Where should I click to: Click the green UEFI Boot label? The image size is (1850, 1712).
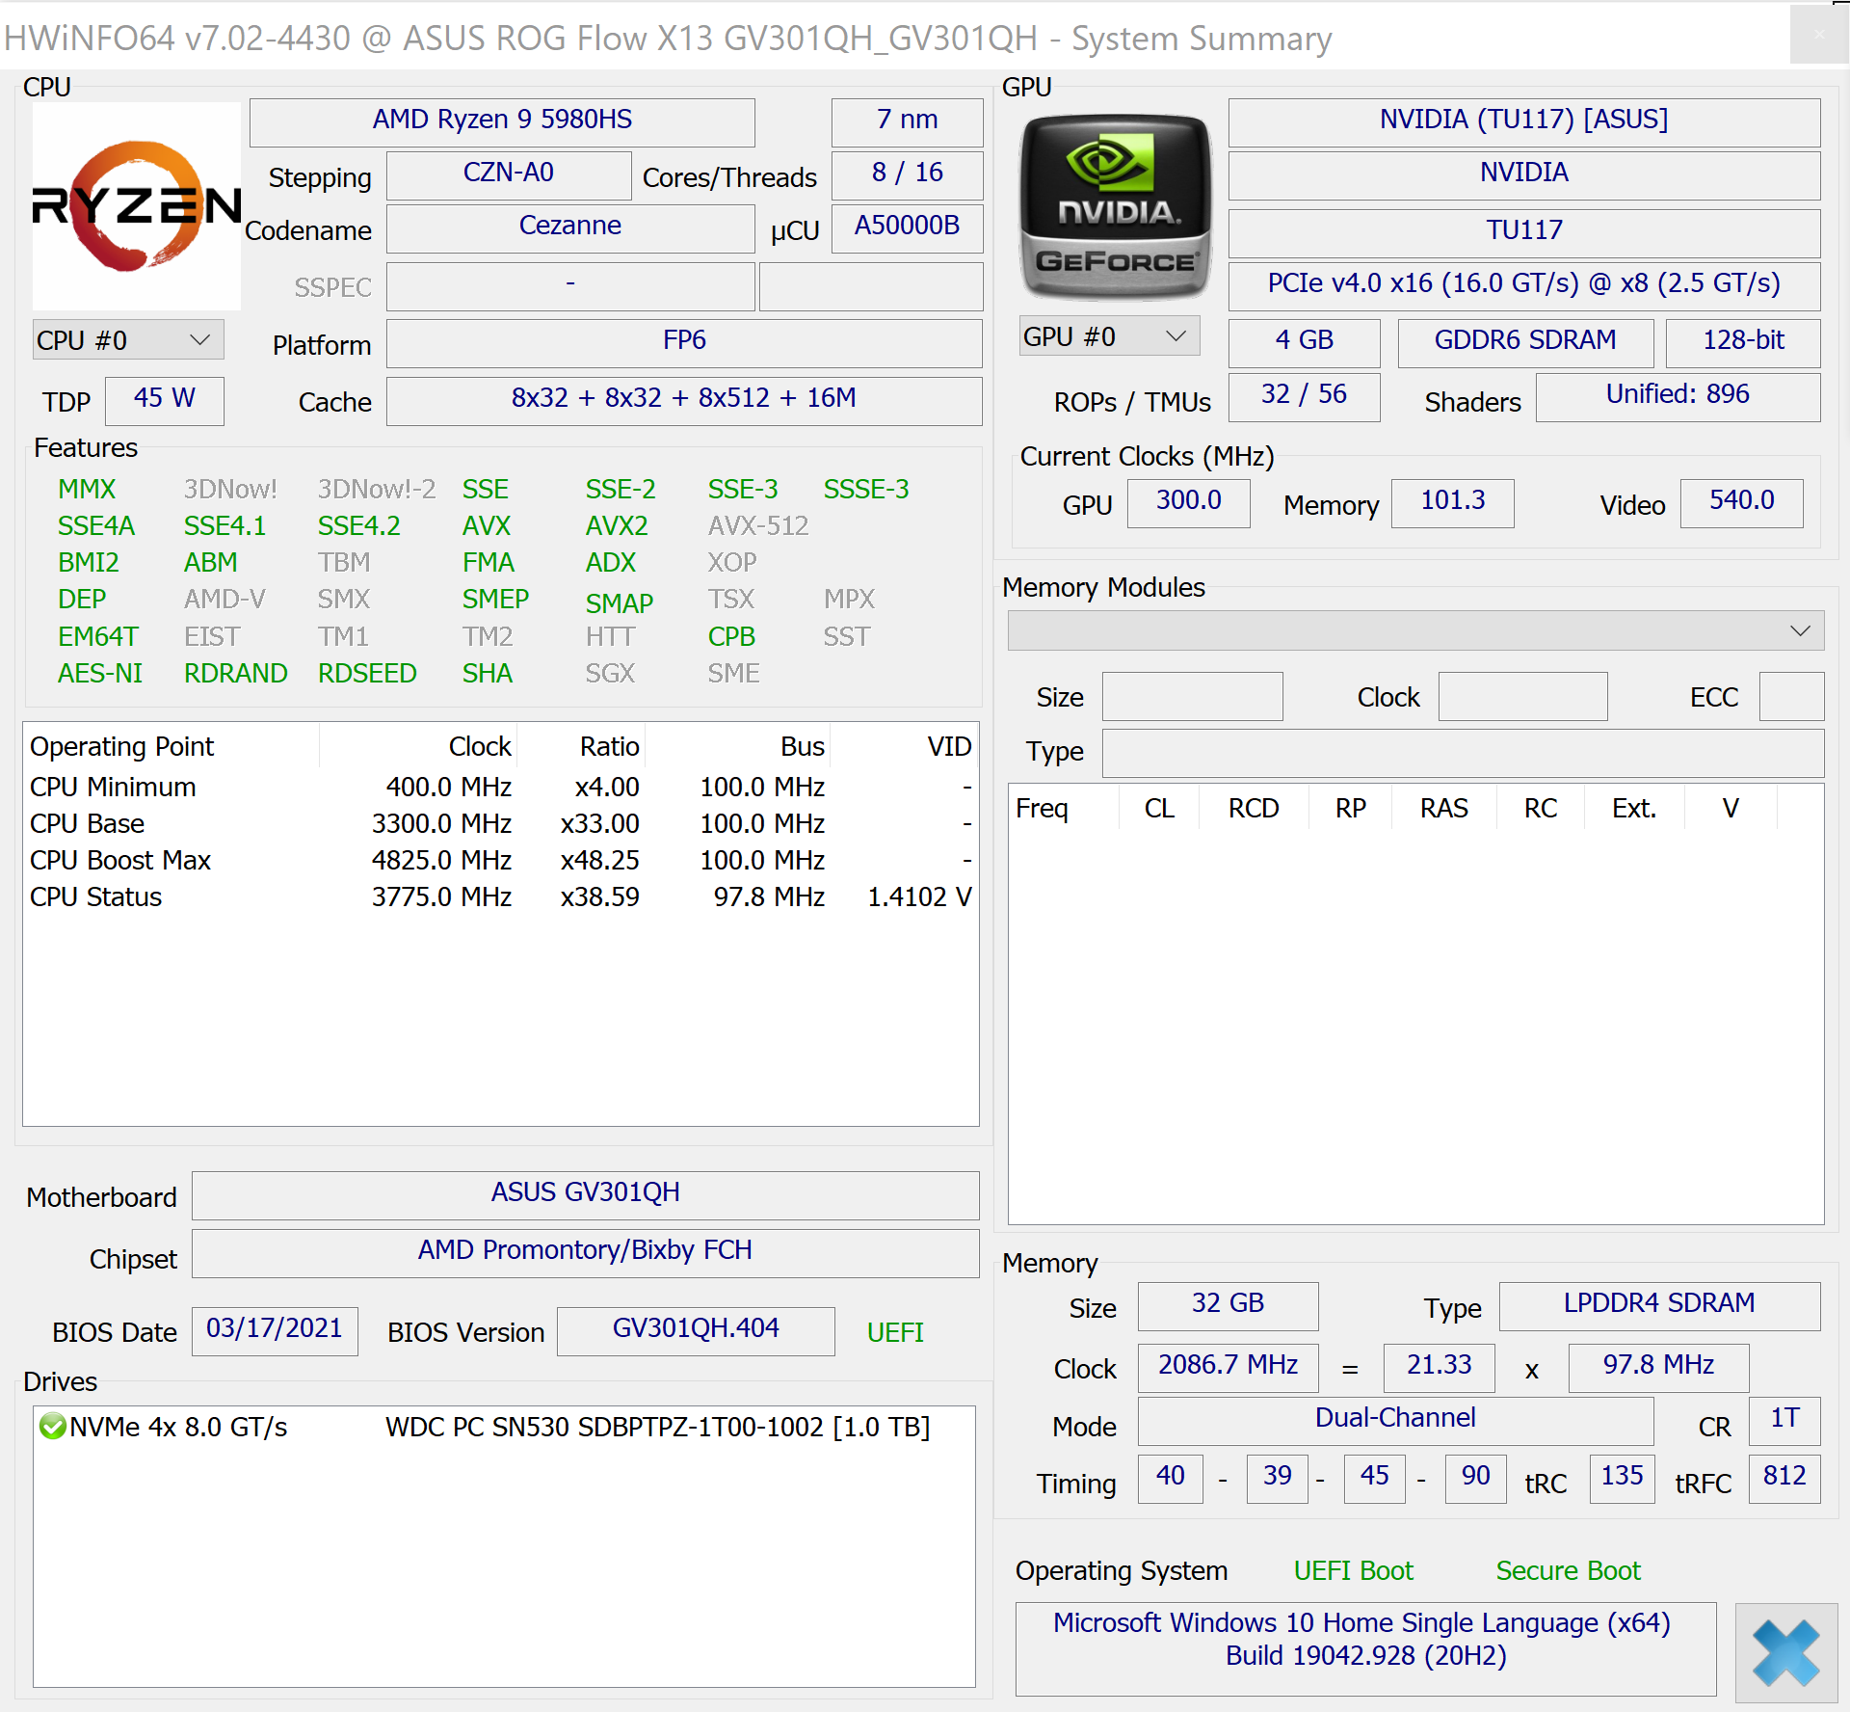pyautogui.click(x=1353, y=1570)
